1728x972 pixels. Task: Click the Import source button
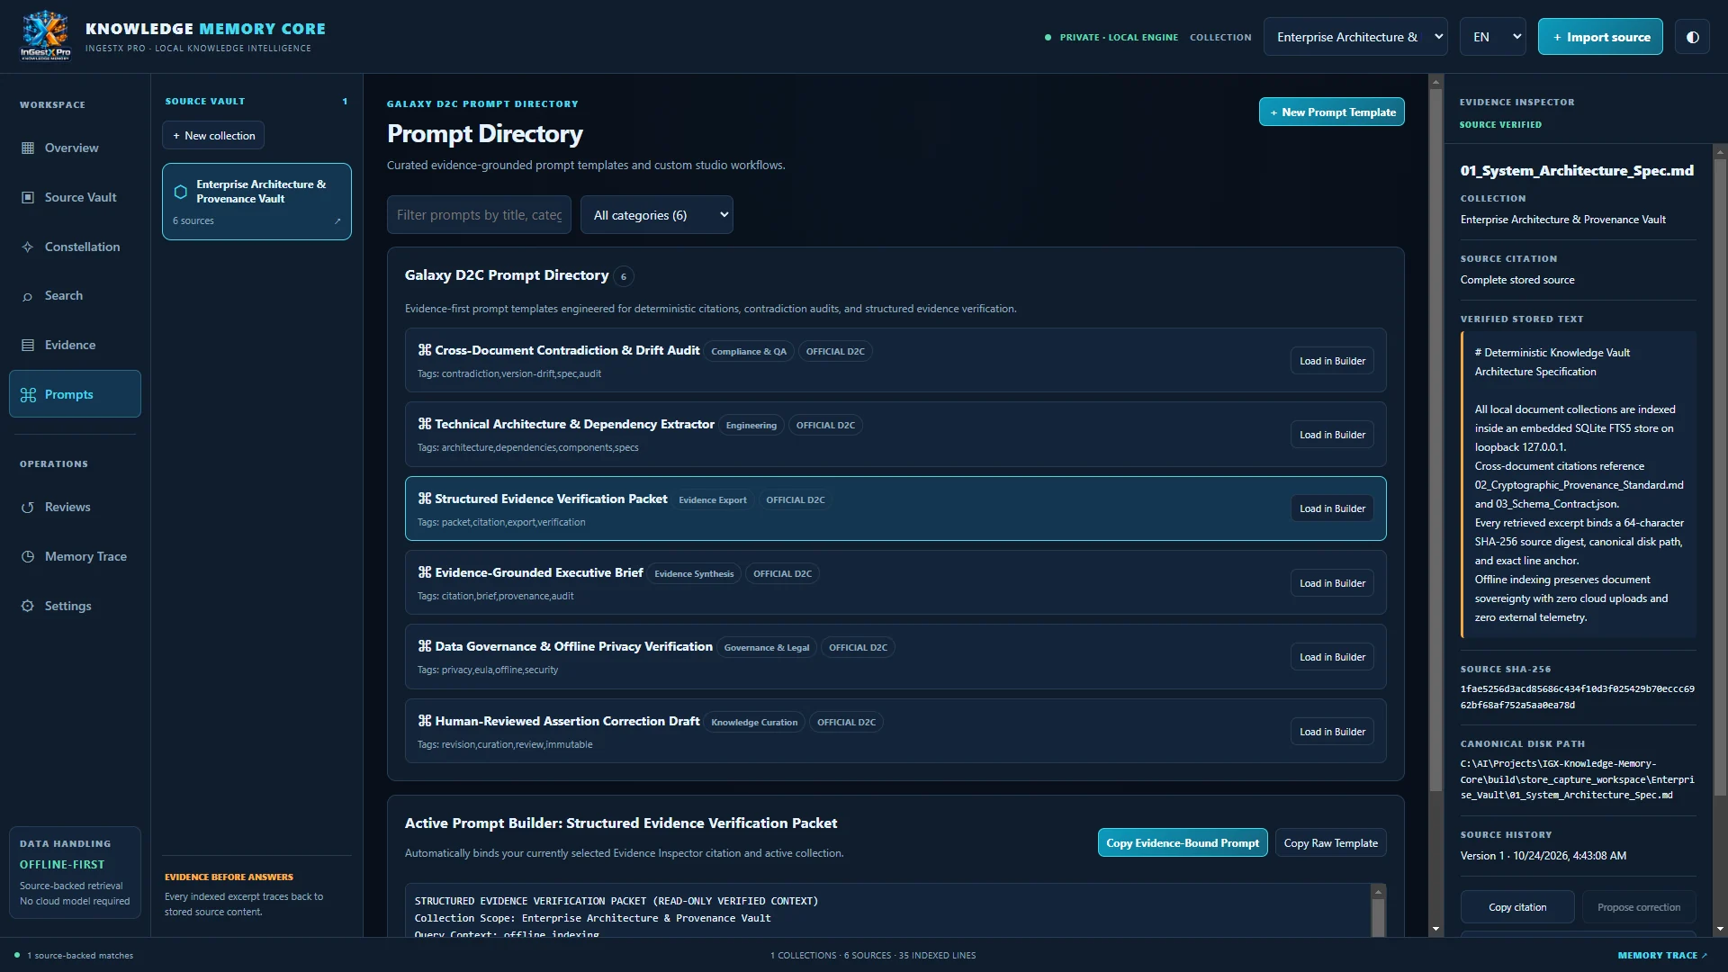pyautogui.click(x=1600, y=37)
